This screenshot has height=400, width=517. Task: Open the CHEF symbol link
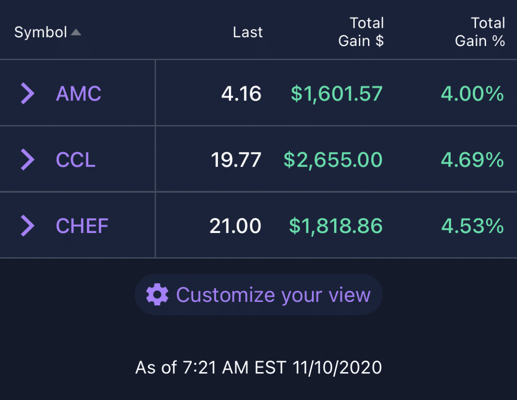pyautogui.click(x=82, y=226)
